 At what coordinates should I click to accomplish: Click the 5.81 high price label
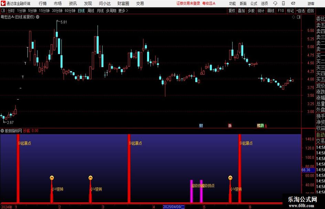click(64, 22)
